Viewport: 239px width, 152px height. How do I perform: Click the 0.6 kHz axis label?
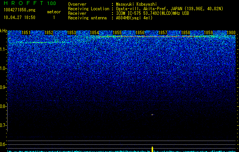tap(3, 144)
